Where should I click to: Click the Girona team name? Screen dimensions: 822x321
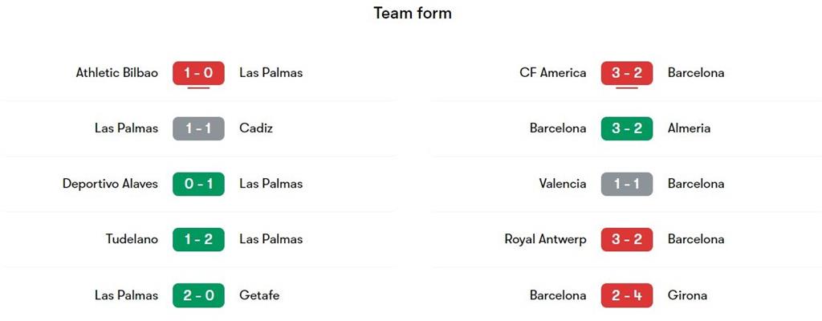pos(687,295)
